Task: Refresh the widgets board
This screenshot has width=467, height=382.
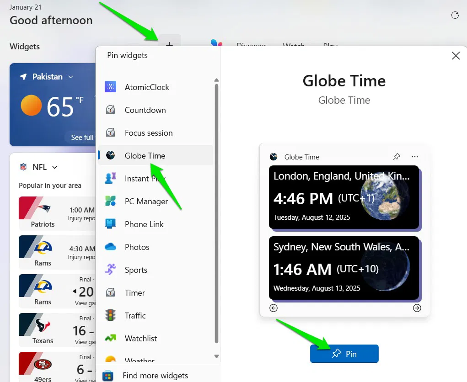Action: click(x=455, y=15)
